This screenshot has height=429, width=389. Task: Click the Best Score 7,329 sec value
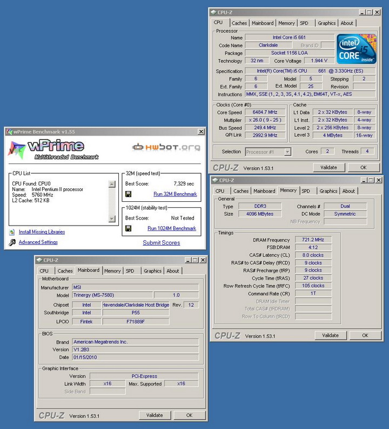click(x=184, y=183)
